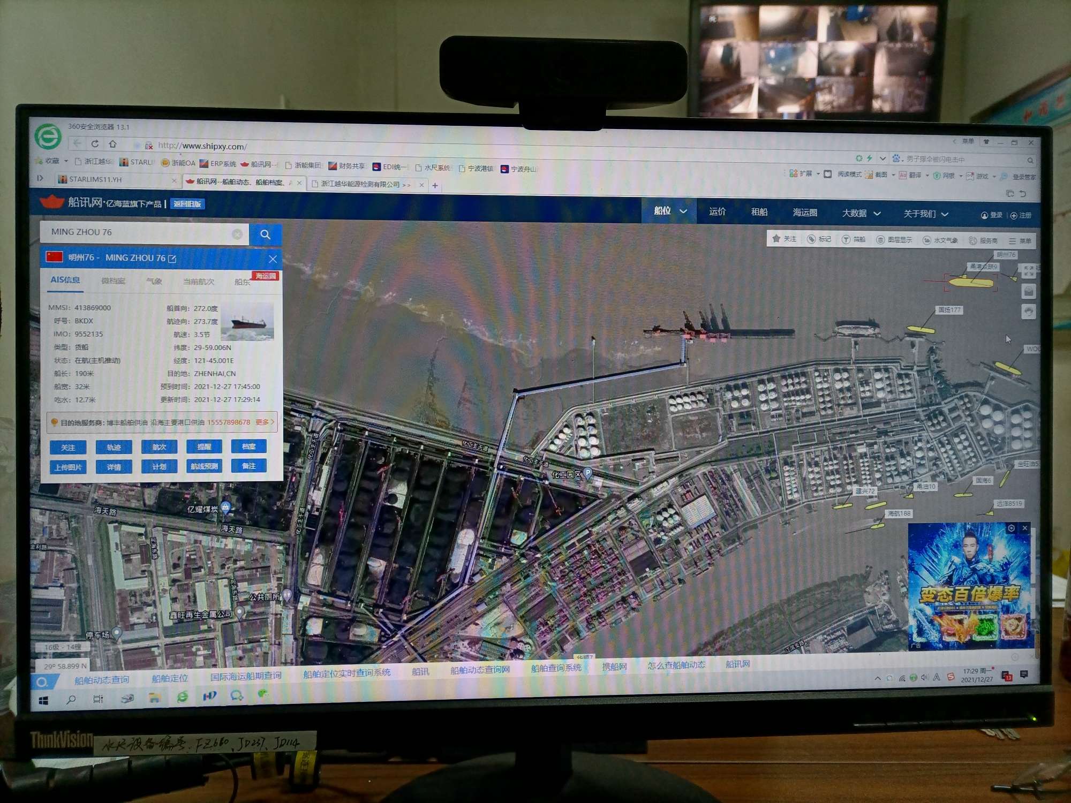Close the MING ZHOU 76 info panel
The height and width of the screenshot is (803, 1071).
click(273, 259)
